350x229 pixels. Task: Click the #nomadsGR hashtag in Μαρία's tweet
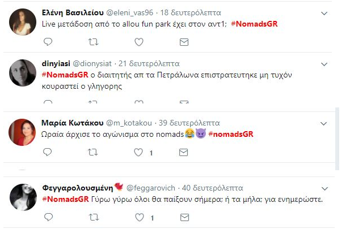click(230, 134)
